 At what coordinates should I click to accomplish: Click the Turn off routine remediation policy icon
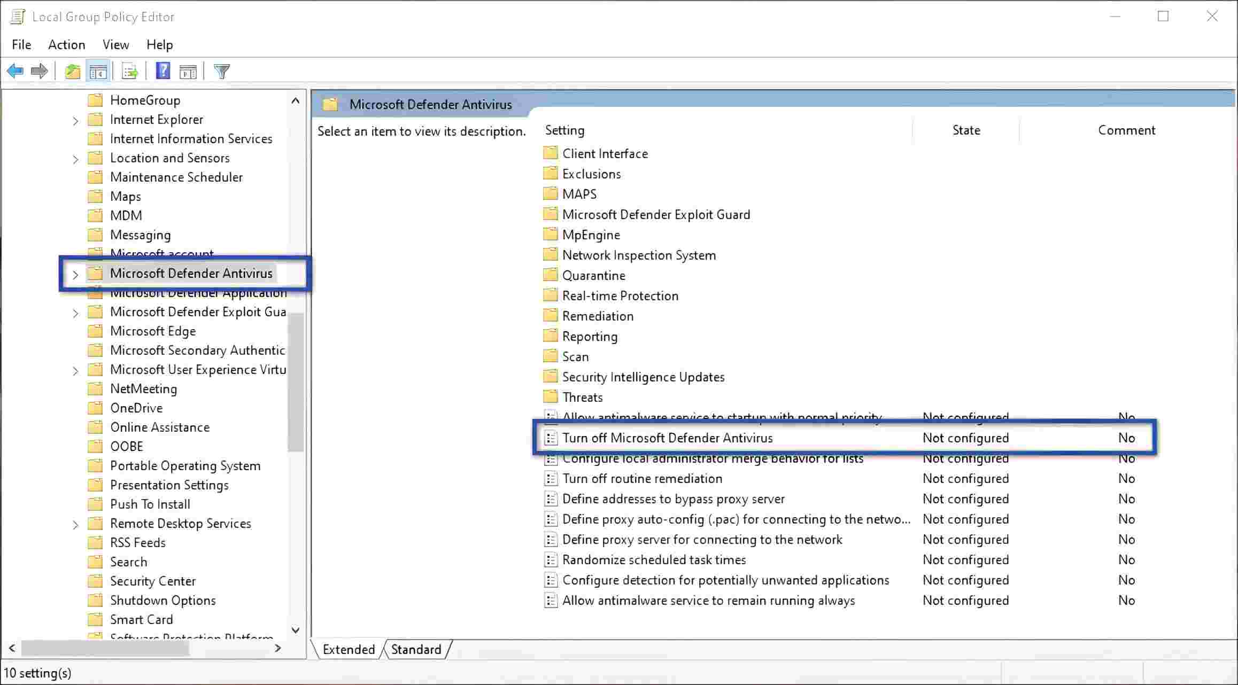(x=551, y=478)
